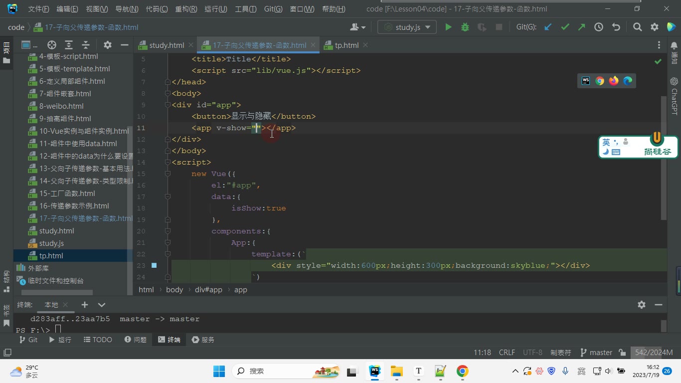The width and height of the screenshot is (681, 383).
Task: Click the master branch widget
Action: click(x=596, y=353)
